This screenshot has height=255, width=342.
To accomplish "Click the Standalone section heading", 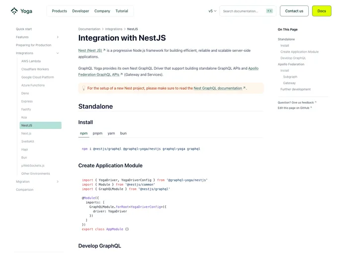I will [95, 107].
